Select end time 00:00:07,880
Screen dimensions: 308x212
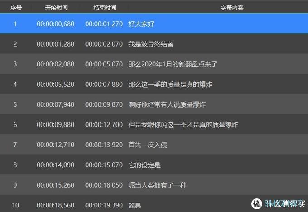[104, 85]
